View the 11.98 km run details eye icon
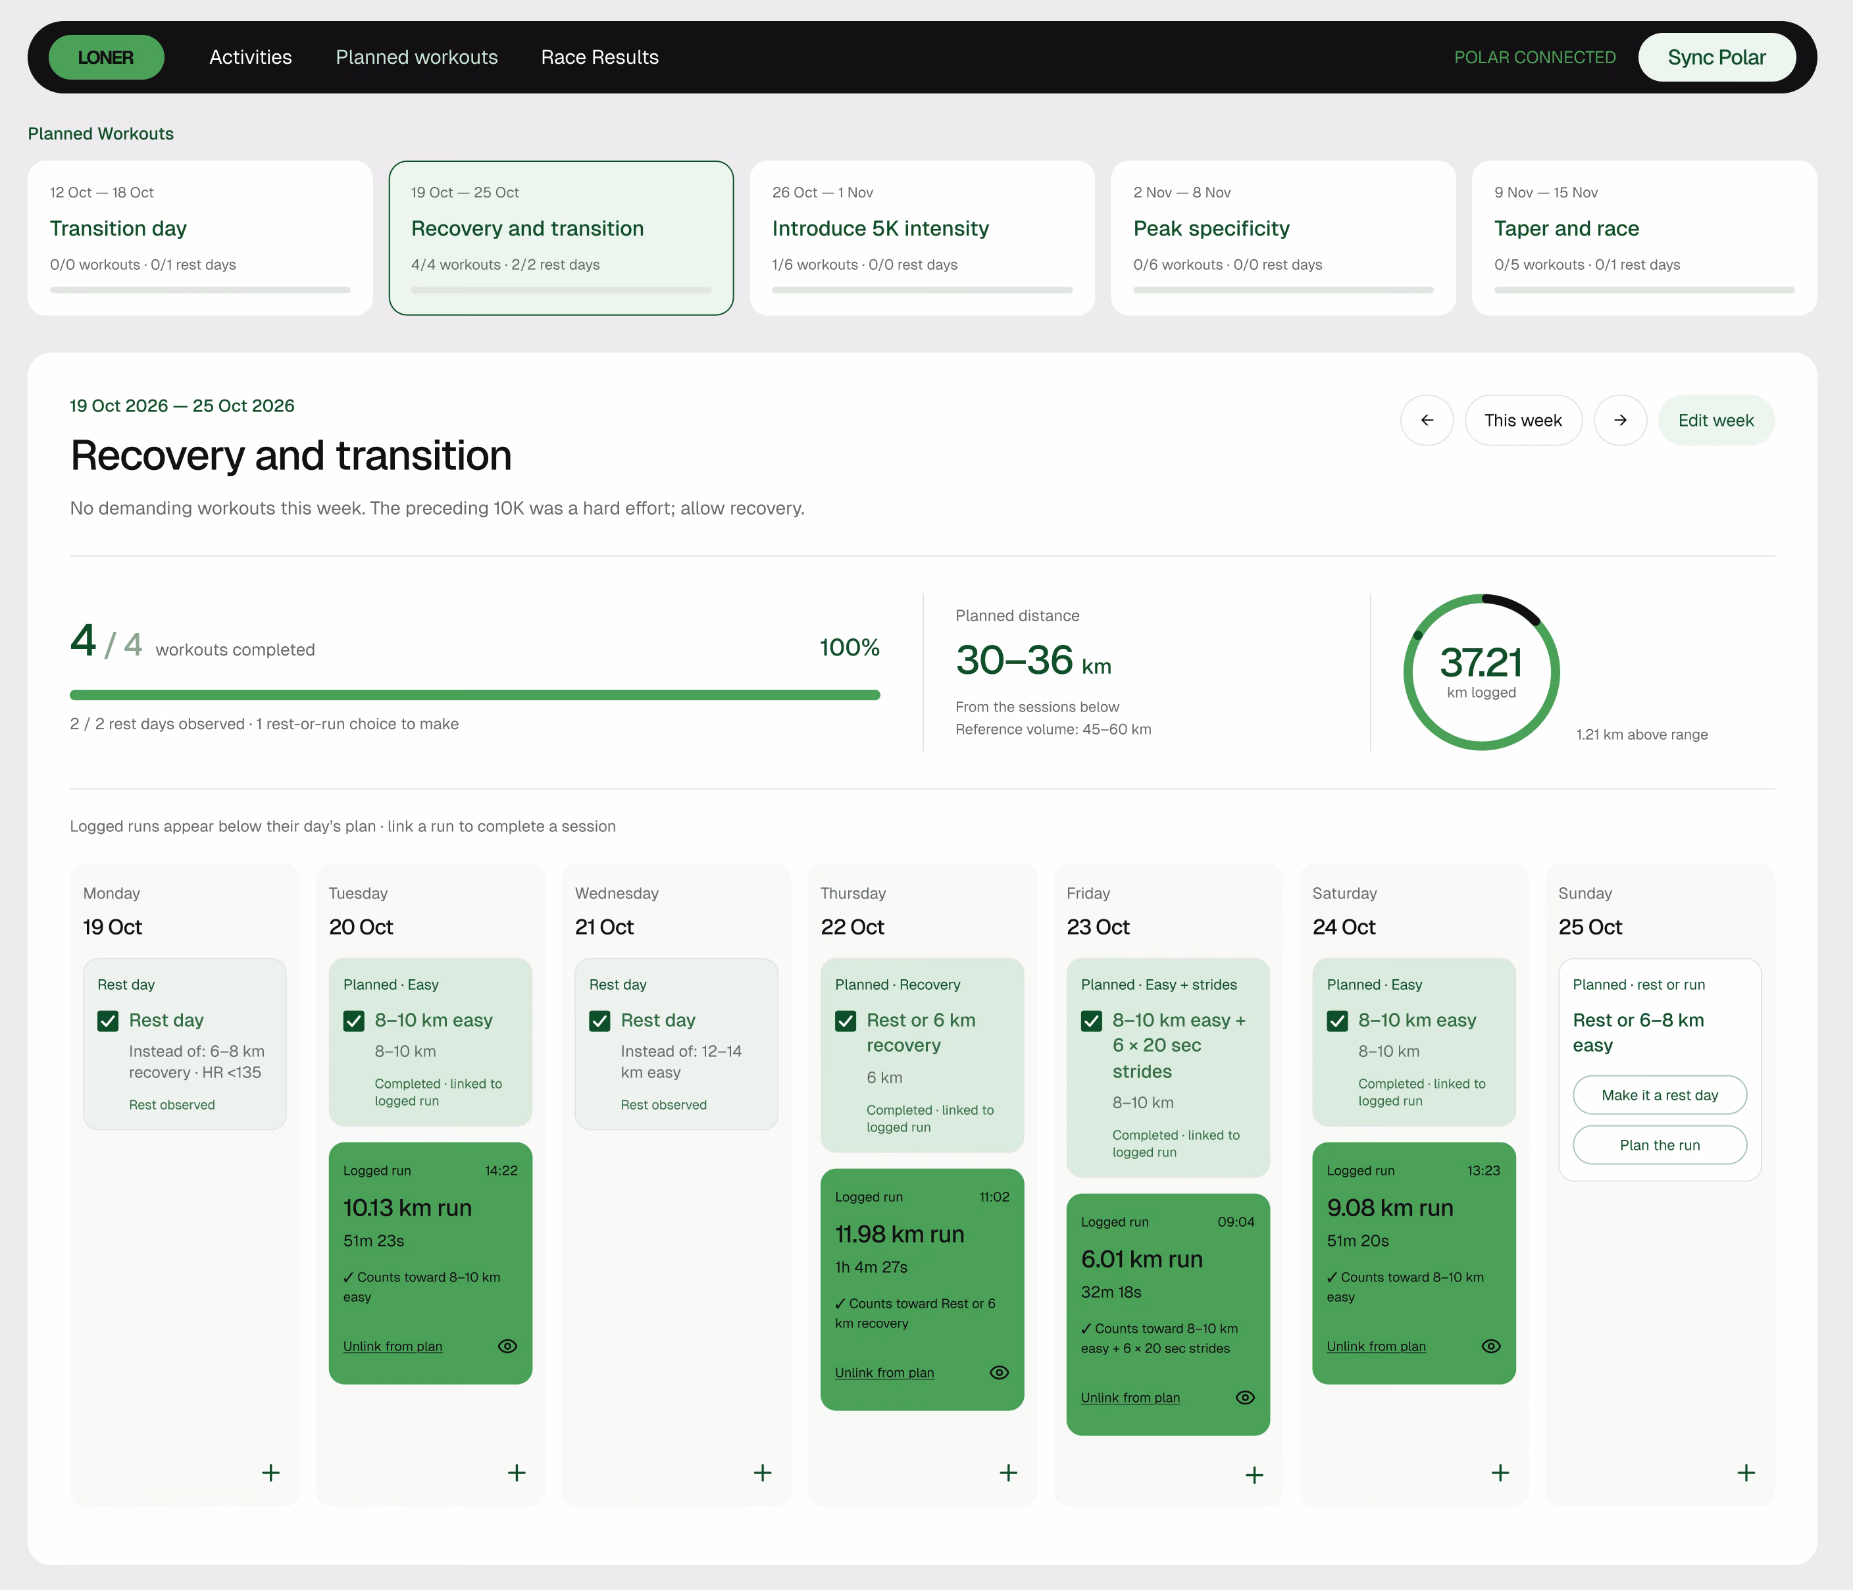Image resolution: width=1853 pixels, height=1590 pixels. [999, 1372]
